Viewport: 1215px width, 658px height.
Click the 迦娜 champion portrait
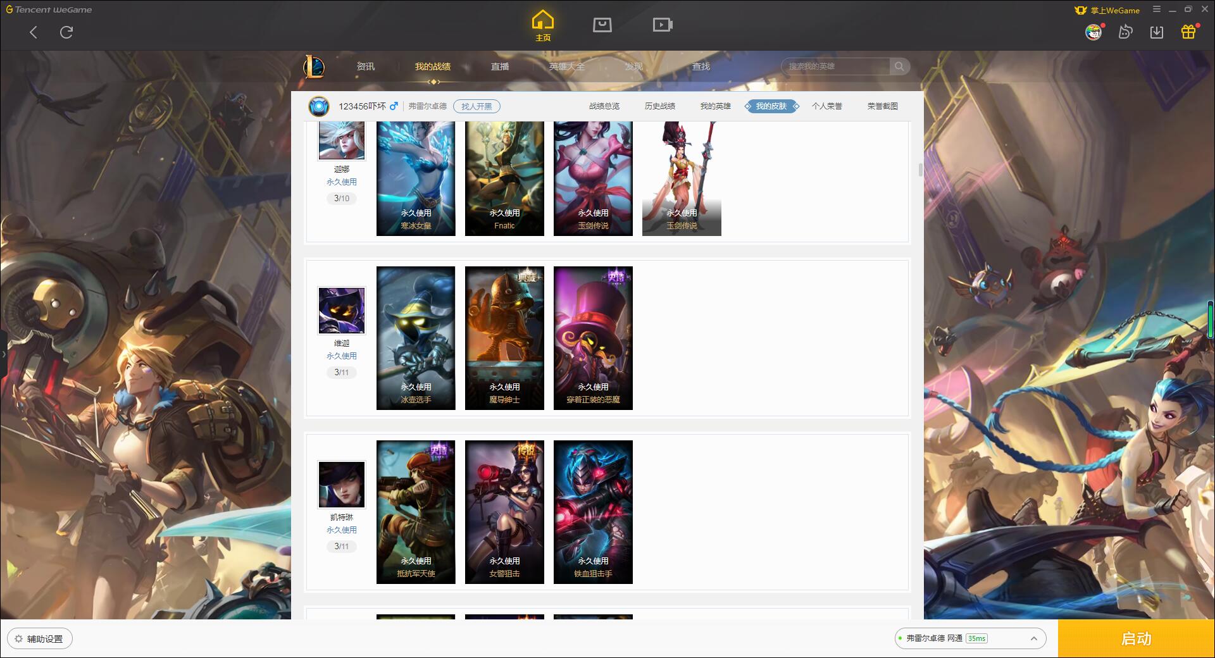(x=342, y=140)
